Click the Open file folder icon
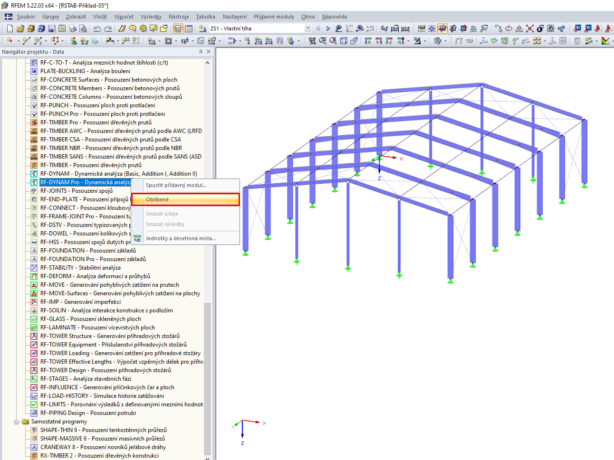This screenshot has height=460, width=614. [20, 28]
